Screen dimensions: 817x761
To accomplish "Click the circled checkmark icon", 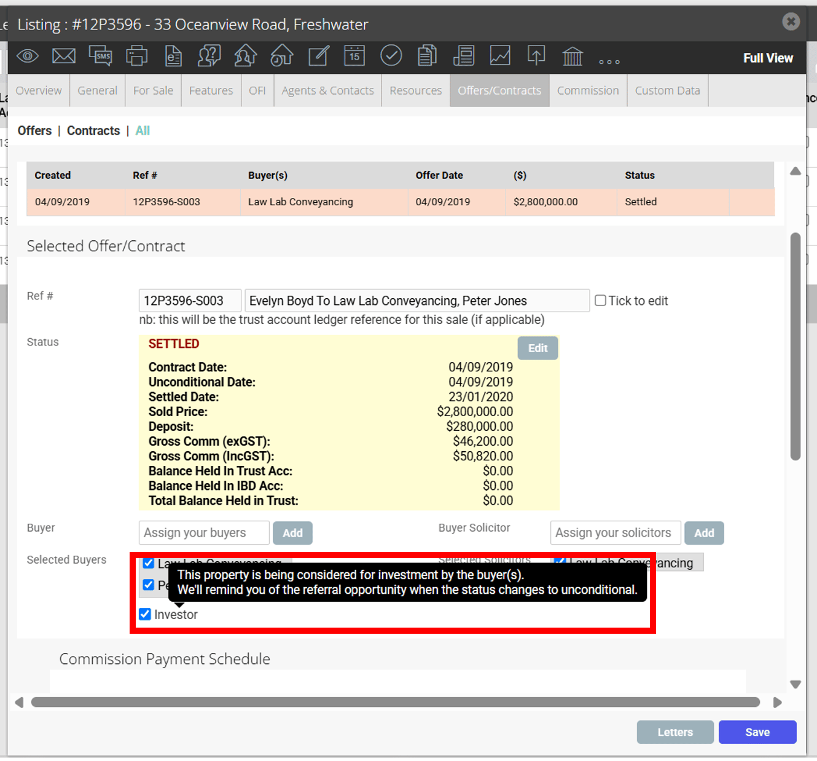I will coord(391,55).
